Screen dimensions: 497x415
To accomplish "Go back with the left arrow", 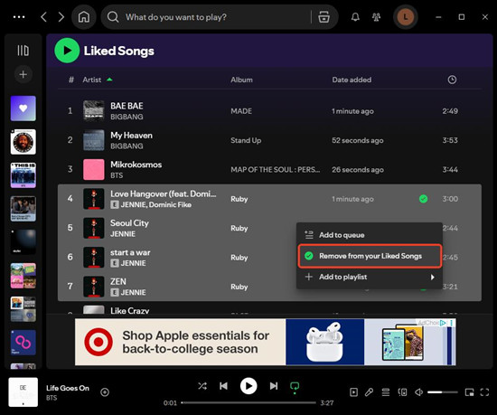I will click(x=43, y=17).
